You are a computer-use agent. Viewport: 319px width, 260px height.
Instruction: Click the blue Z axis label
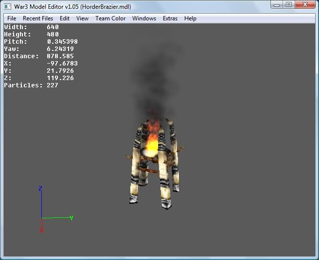coord(40,189)
